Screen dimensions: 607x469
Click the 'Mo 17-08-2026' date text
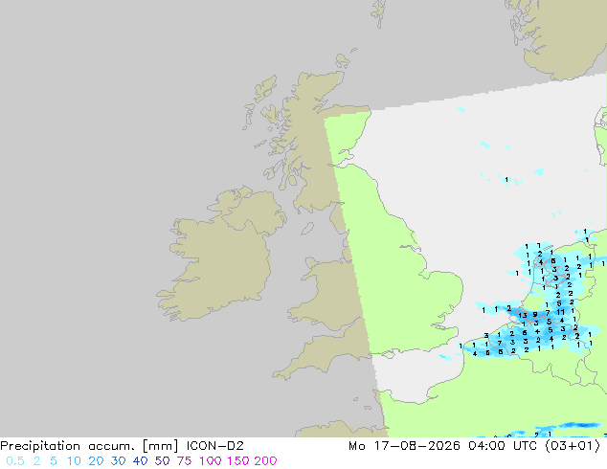[x=404, y=446]
